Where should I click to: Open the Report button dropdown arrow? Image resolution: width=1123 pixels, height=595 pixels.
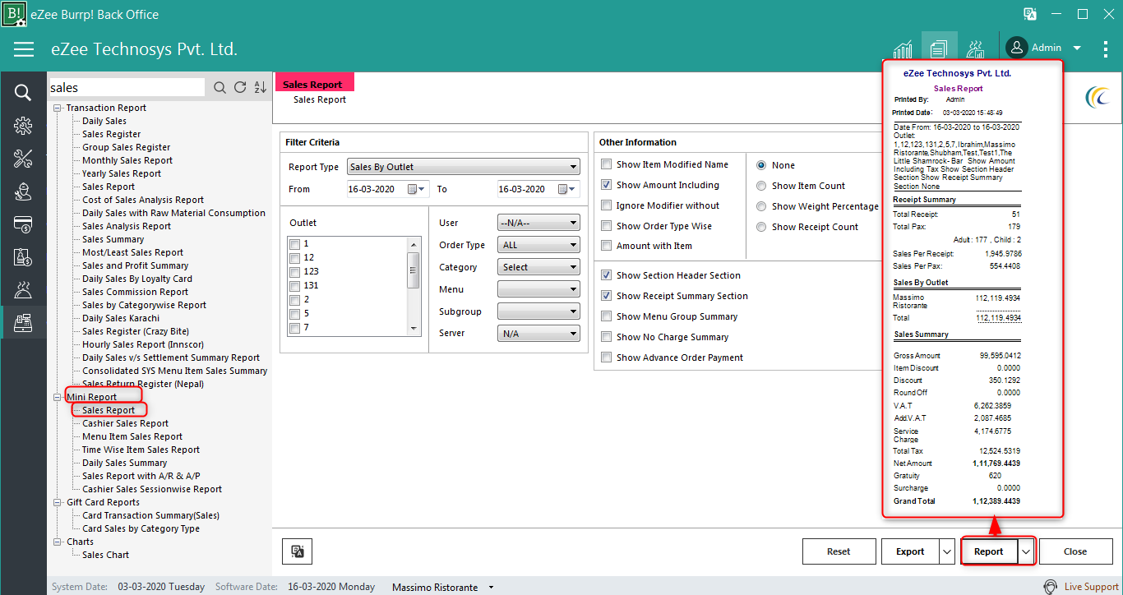click(1026, 551)
